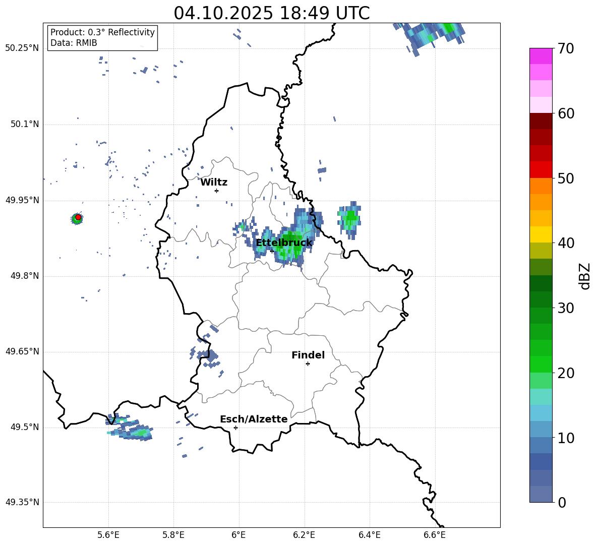Click the 49.35°N latitude label
597x545 pixels.
[22, 502]
